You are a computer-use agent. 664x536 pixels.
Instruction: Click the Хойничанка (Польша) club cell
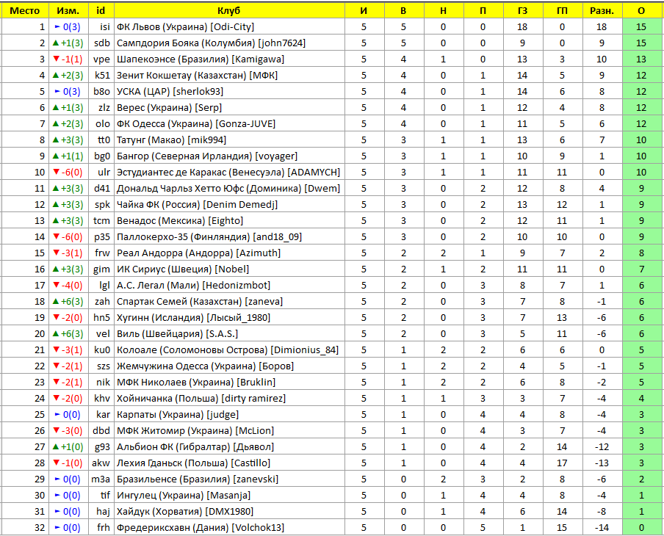(229, 399)
